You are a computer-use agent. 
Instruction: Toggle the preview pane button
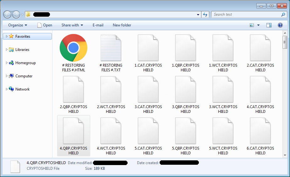(269, 25)
